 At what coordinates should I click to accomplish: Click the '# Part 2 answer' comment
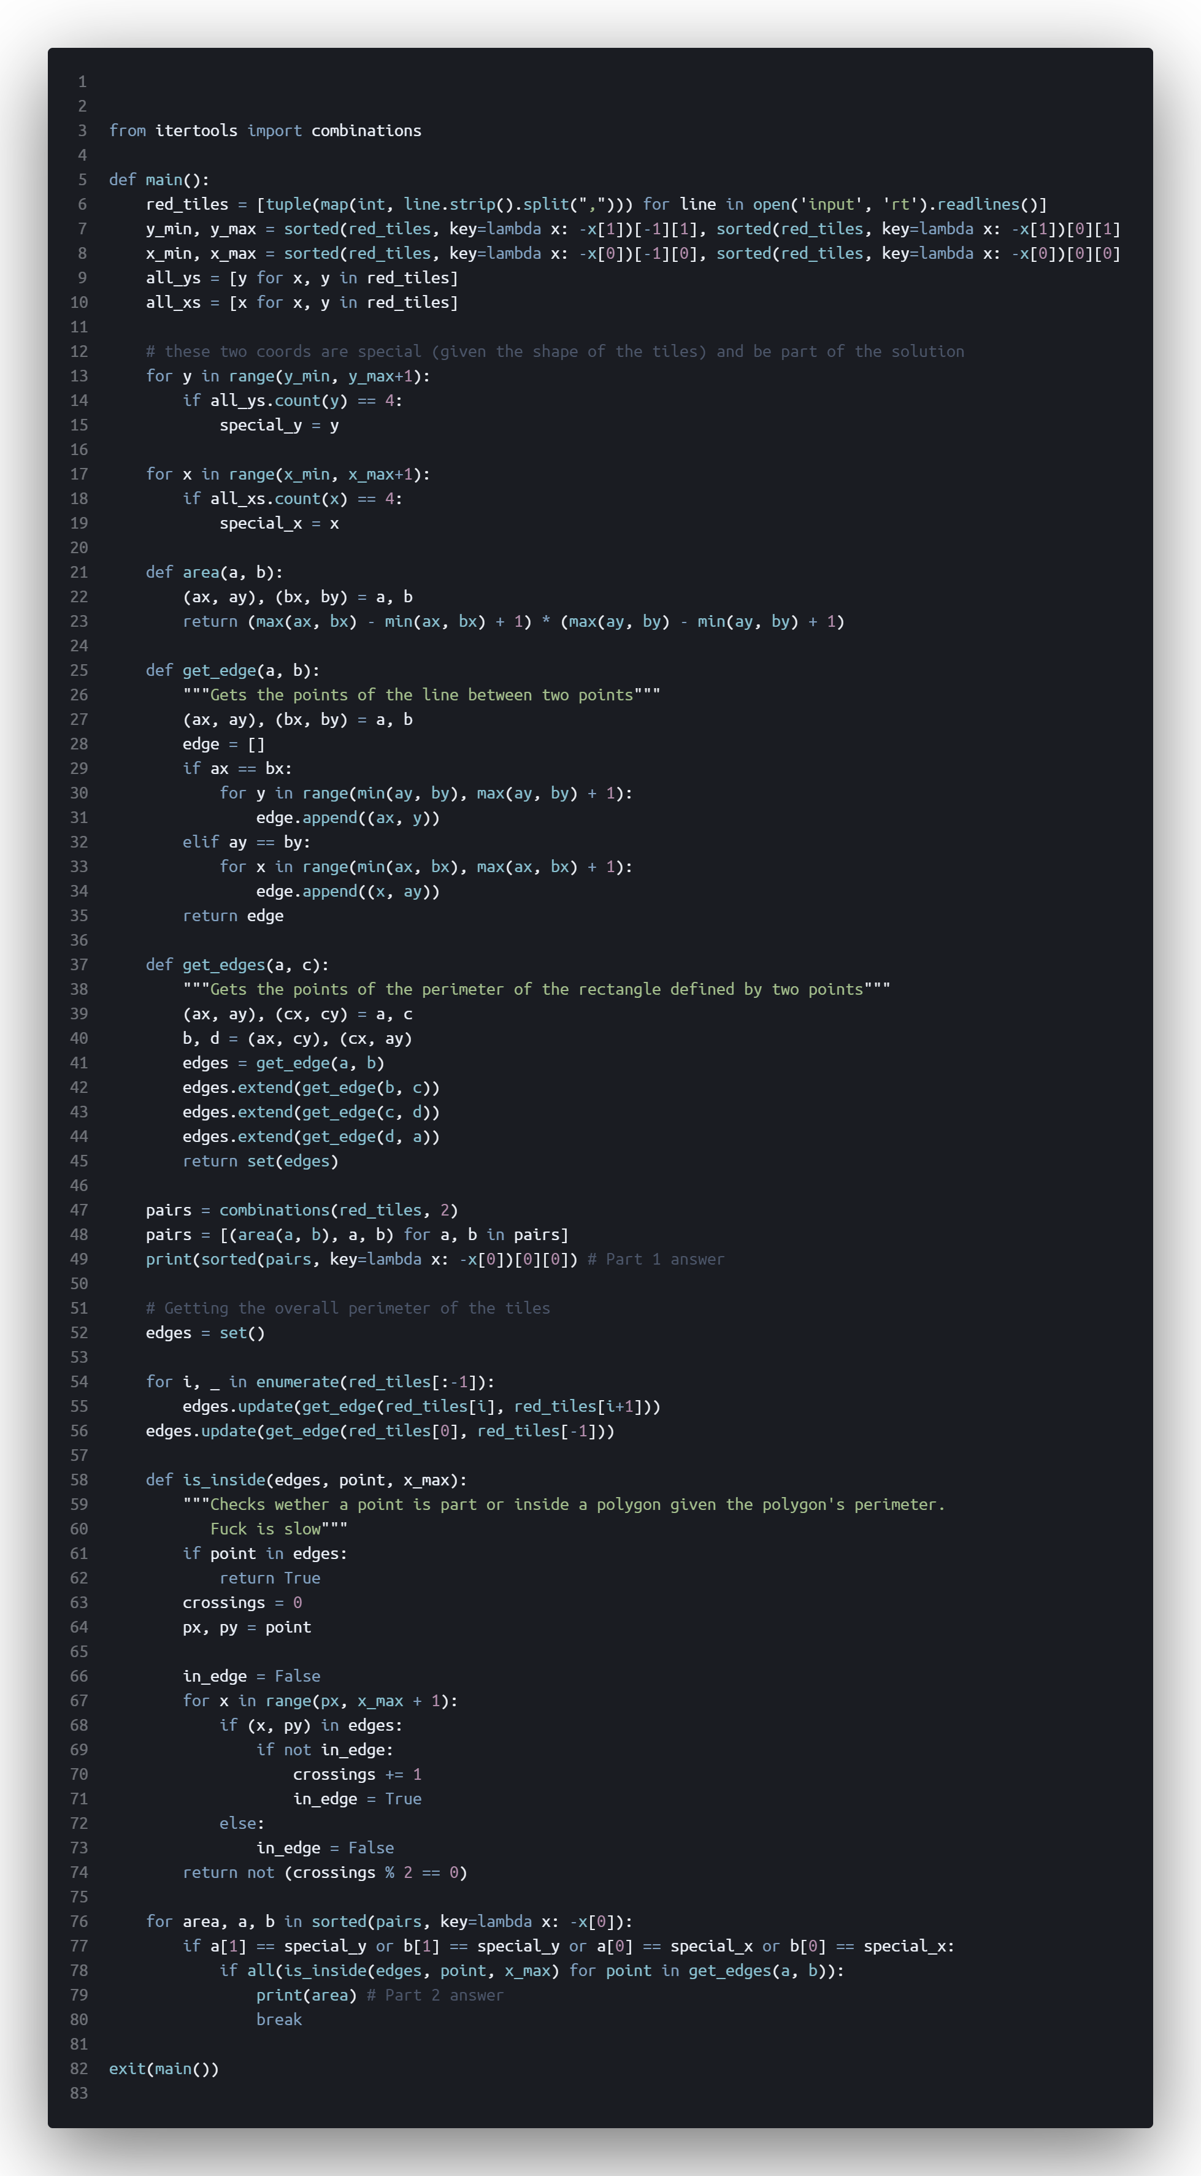(434, 1995)
